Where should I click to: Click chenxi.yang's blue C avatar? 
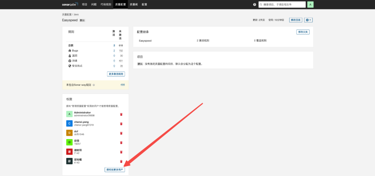pyautogui.click(x=69, y=123)
